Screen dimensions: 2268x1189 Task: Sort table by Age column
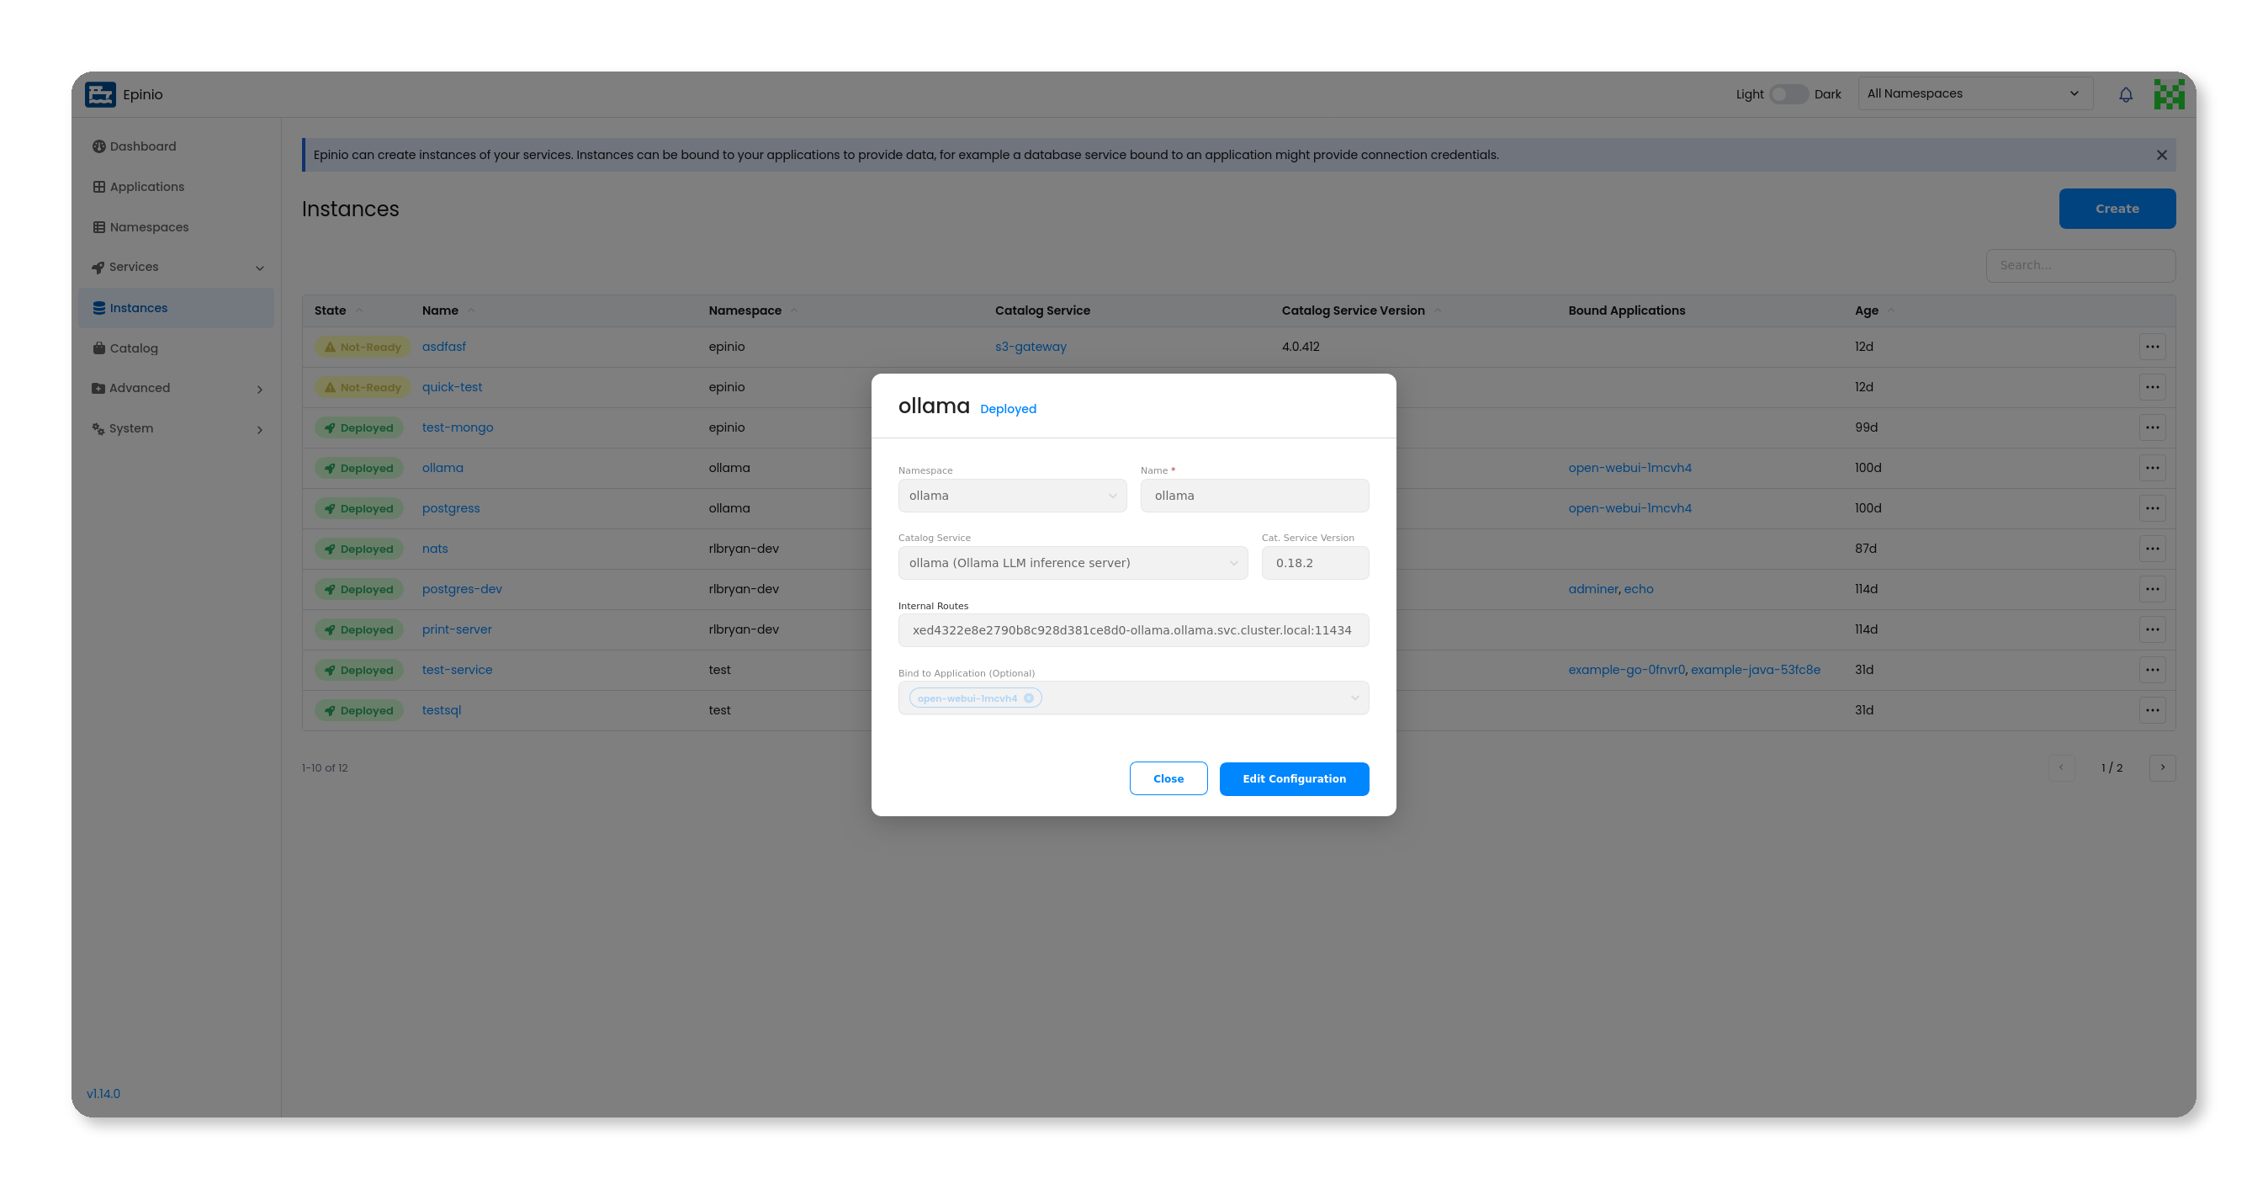[x=1873, y=310]
